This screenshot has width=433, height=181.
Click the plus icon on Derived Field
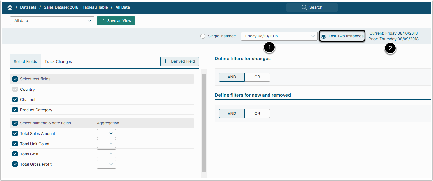pyautogui.click(x=165, y=61)
